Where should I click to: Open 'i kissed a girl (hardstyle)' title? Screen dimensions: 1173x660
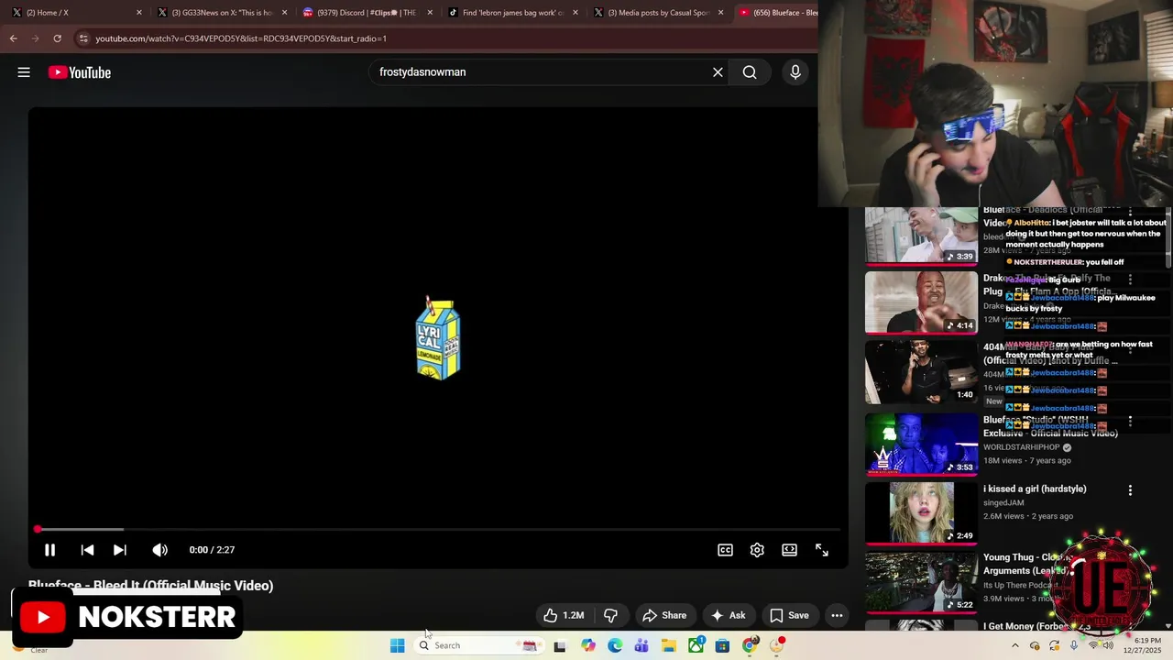[x=1035, y=489]
